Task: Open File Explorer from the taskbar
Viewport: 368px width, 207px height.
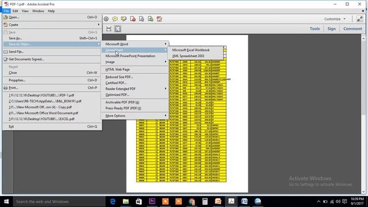Action: 126,201
